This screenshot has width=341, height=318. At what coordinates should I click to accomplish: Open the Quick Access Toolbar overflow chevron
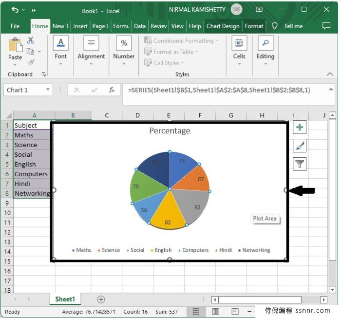tap(34, 10)
